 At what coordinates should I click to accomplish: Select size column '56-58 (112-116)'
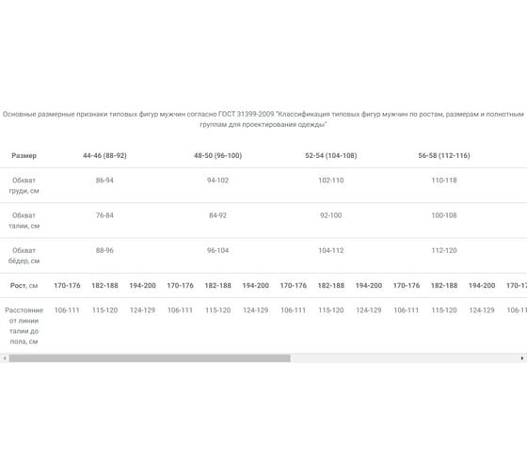pos(444,155)
